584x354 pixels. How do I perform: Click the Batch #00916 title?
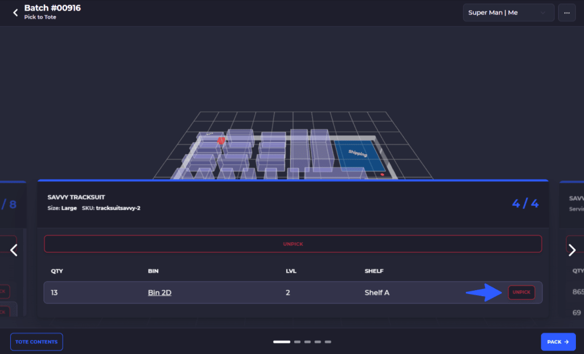[x=52, y=8]
